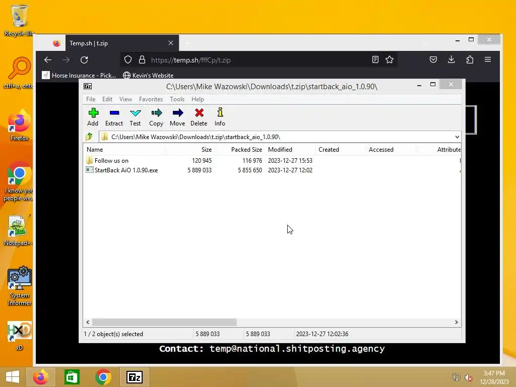
Task: Select StartBack AiO 1.0.90.exe file
Action: click(126, 170)
